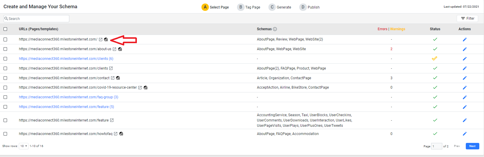Viewport: 484px width, 157px height.
Task: Expand the feature (5) group link
Action: 67,107
